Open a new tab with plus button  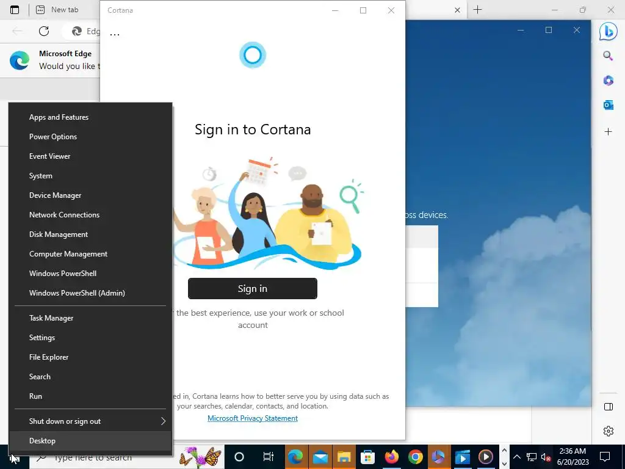[x=477, y=10]
